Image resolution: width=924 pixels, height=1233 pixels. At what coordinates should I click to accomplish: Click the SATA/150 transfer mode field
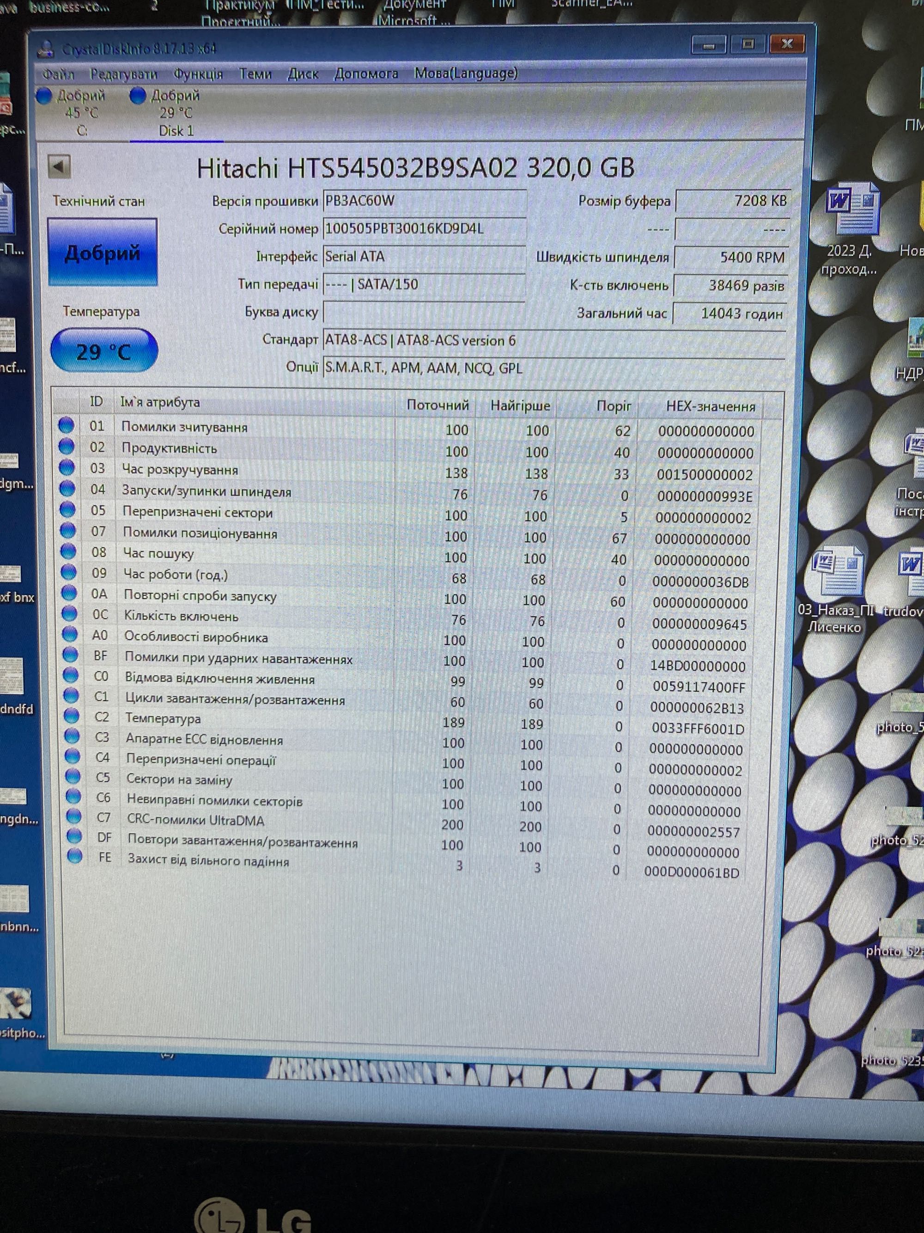coord(425,284)
